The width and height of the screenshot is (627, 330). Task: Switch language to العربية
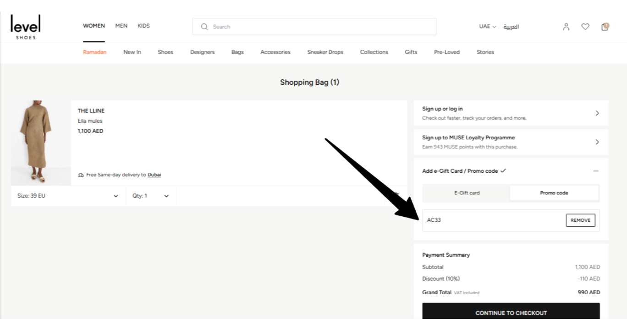click(511, 27)
